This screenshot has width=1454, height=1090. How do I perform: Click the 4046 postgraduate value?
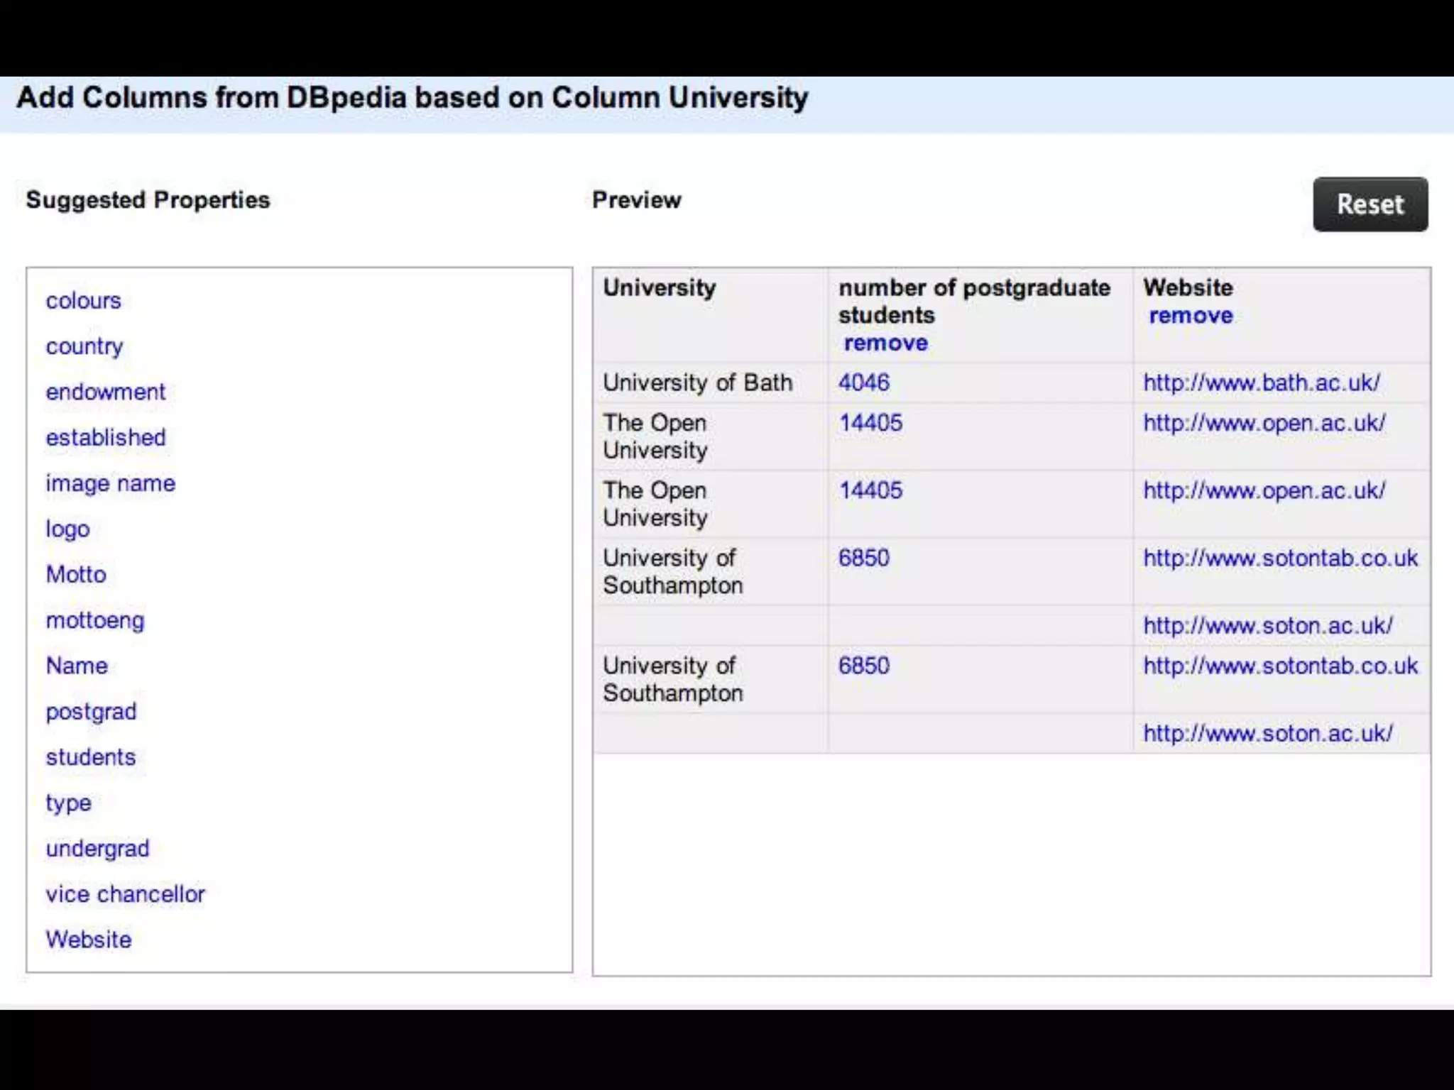coord(863,382)
